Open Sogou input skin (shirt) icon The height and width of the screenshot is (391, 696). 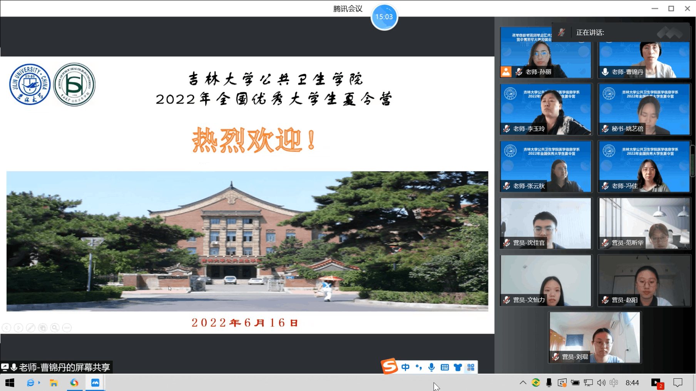click(x=458, y=367)
